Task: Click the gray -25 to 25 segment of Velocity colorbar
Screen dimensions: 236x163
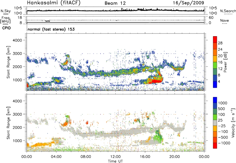Action: point(215,123)
